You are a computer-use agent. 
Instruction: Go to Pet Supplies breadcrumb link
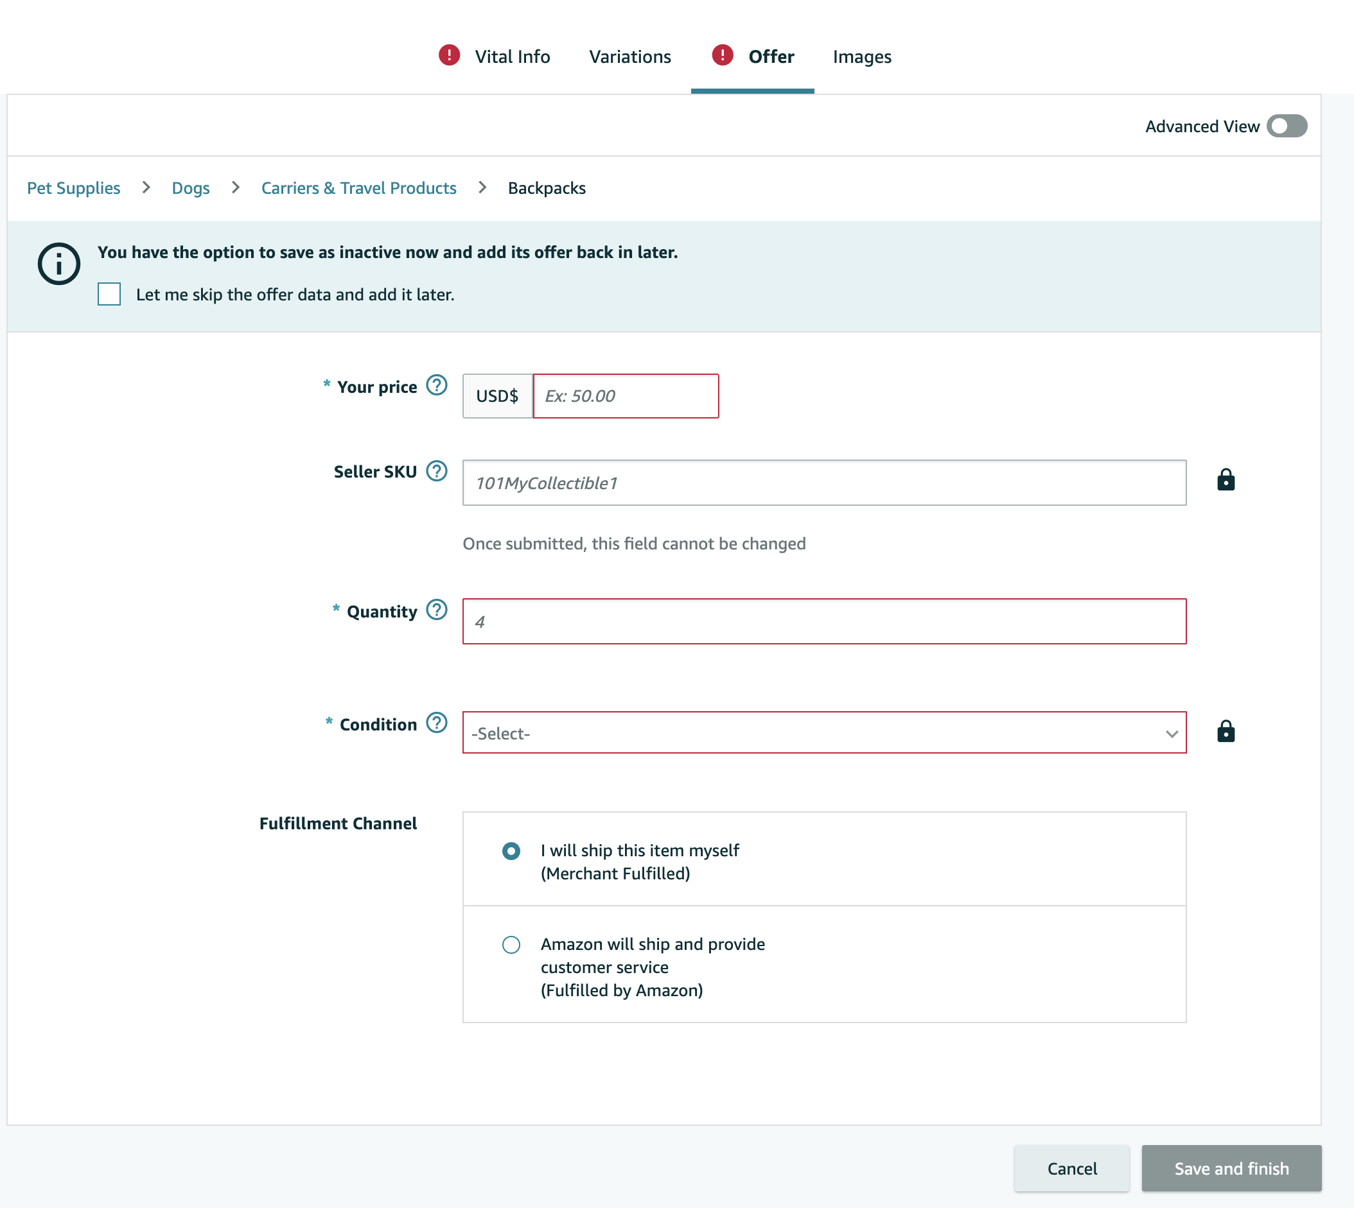(x=74, y=188)
